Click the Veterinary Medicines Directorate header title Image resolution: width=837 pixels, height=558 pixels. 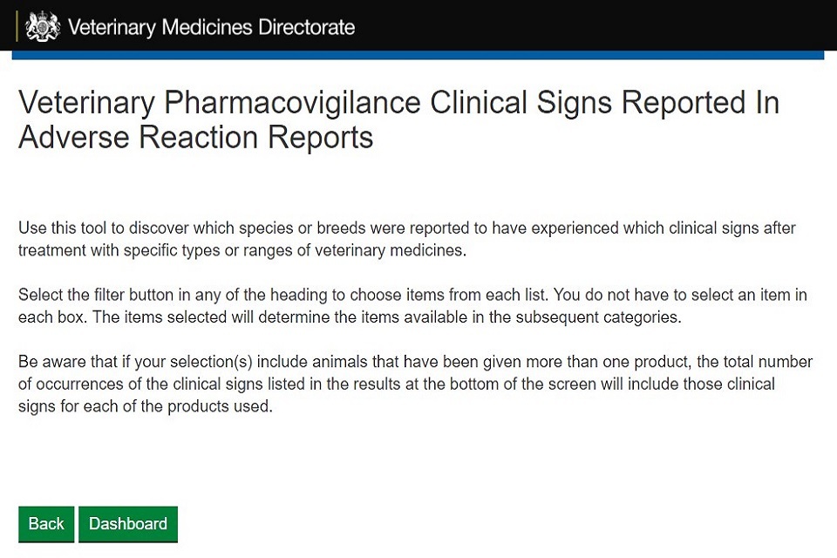[x=211, y=27]
